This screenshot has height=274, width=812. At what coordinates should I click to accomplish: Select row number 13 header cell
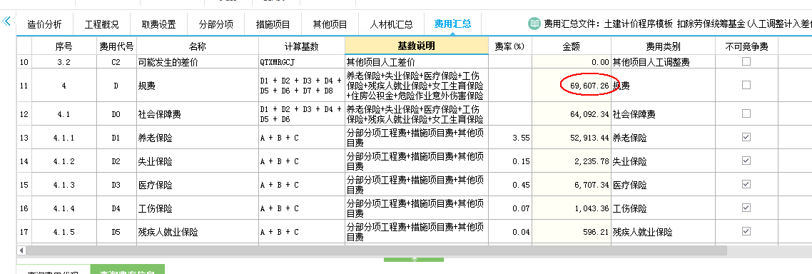tap(24, 138)
